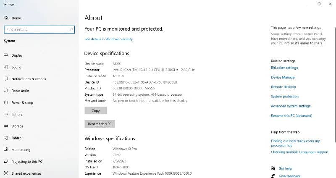336x178 pixels.
Task: Open Shared experiences settings
Action: coord(26,173)
